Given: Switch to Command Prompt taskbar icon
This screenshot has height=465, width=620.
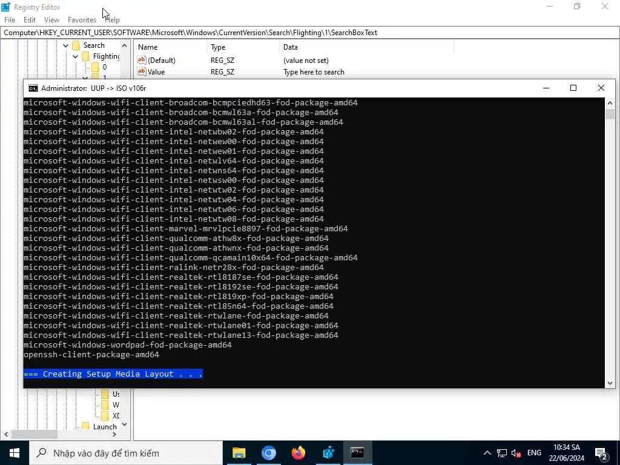Looking at the screenshot, I should pyautogui.click(x=357, y=453).
